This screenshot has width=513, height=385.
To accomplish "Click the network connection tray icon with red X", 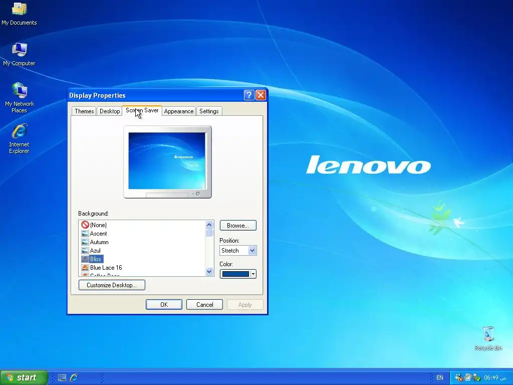I will point(459,377).
